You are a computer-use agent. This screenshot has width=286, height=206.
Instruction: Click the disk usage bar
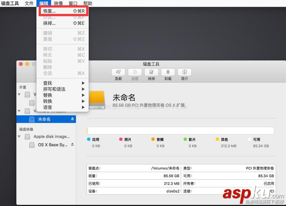pyautogui.click(x=181, y=131)
